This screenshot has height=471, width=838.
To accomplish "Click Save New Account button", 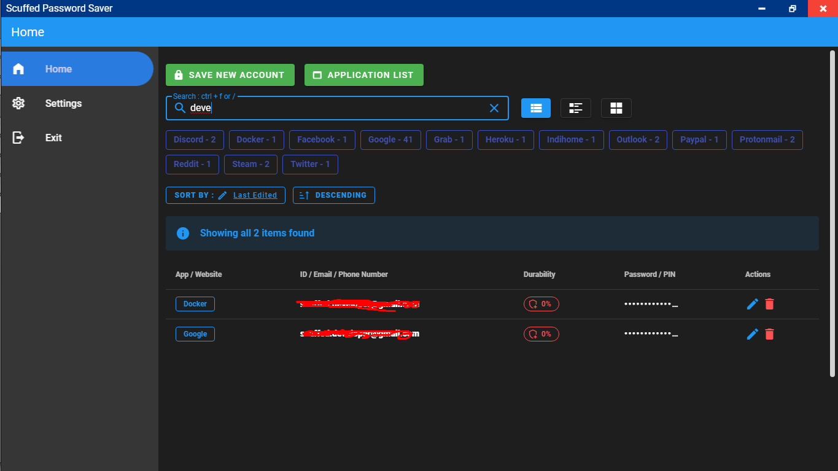I will click(x=230, y=75).
